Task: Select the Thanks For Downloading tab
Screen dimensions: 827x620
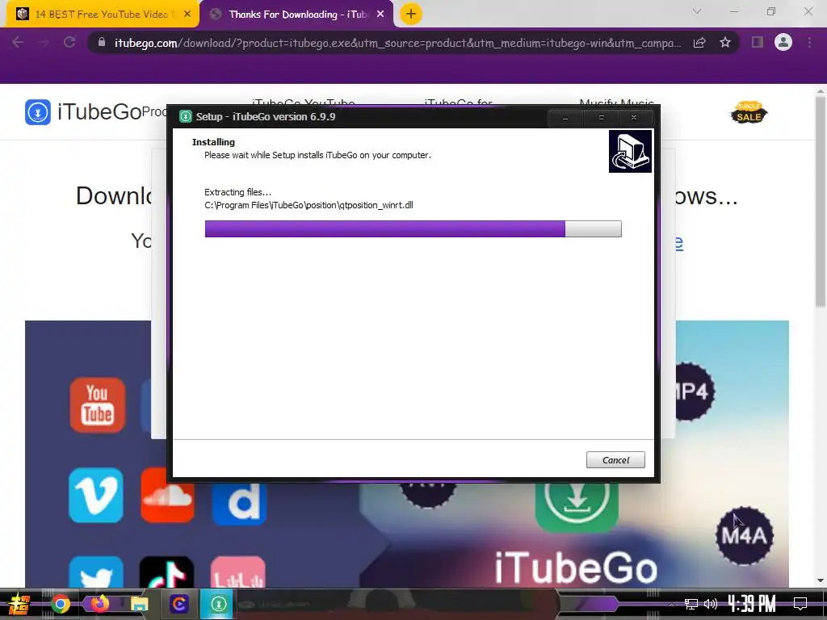Action: [x=298, y=15]
